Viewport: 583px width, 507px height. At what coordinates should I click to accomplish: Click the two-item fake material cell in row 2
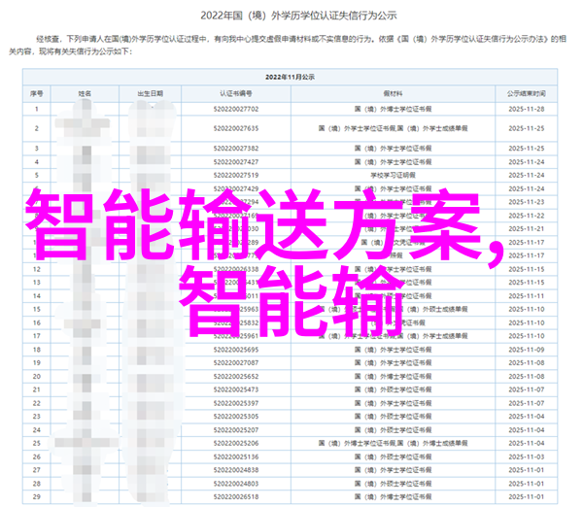click(393, 128)
